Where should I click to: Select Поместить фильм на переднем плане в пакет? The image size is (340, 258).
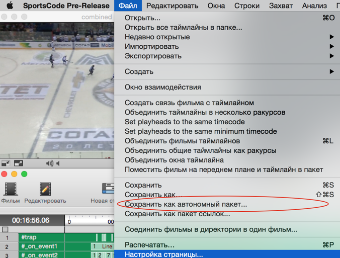click(x=227, y=169)
